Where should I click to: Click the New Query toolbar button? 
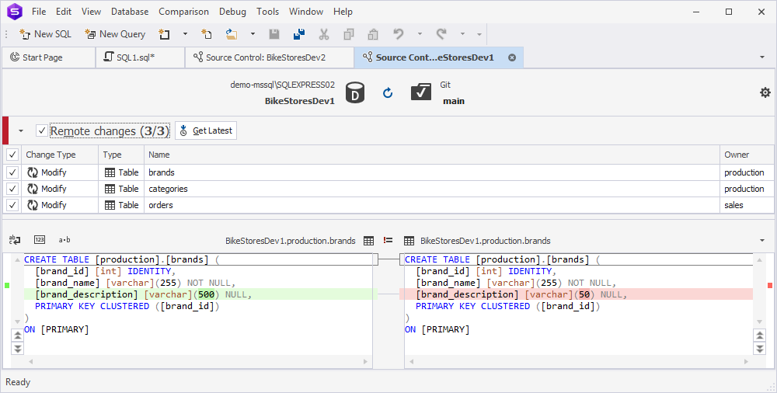pos(115,34)
